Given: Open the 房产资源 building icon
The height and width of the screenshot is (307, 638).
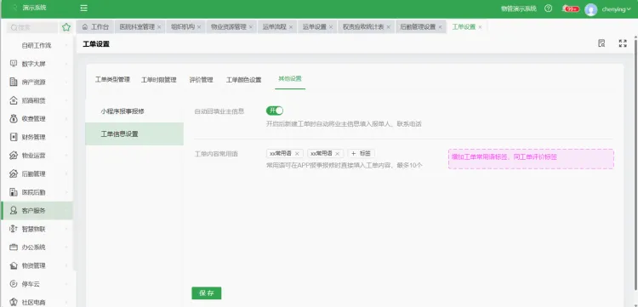Looking at the screenshot, I should [14, 82].
